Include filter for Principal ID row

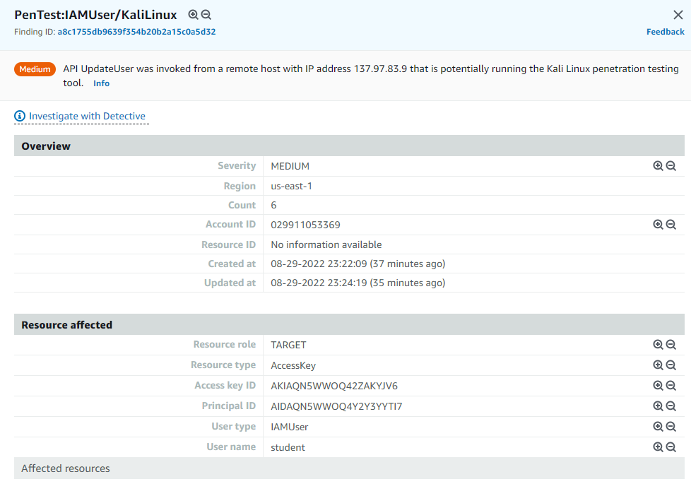pyautogui.click(x=658, y=406)
